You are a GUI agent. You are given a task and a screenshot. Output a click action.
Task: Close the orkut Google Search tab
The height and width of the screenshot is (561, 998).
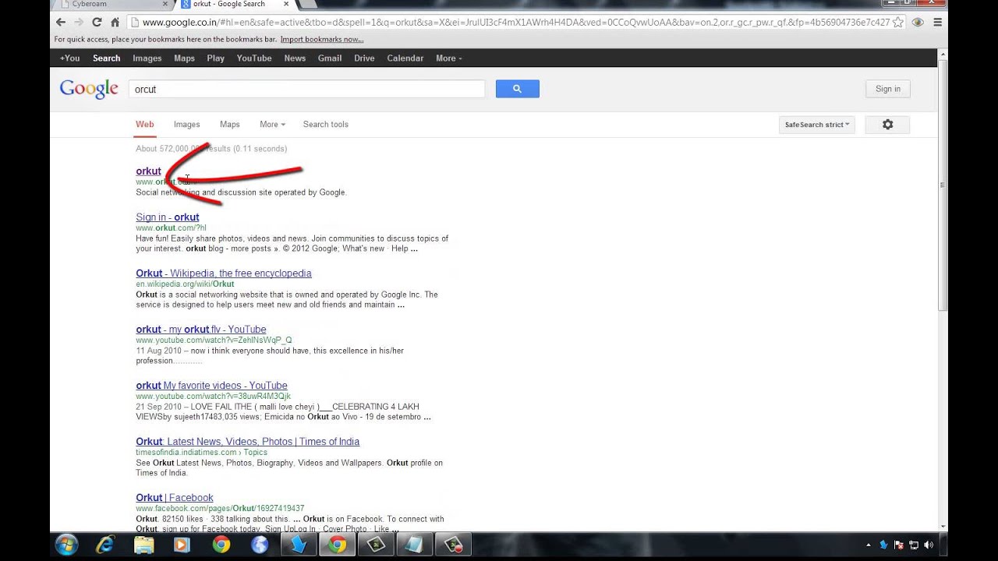286,4
